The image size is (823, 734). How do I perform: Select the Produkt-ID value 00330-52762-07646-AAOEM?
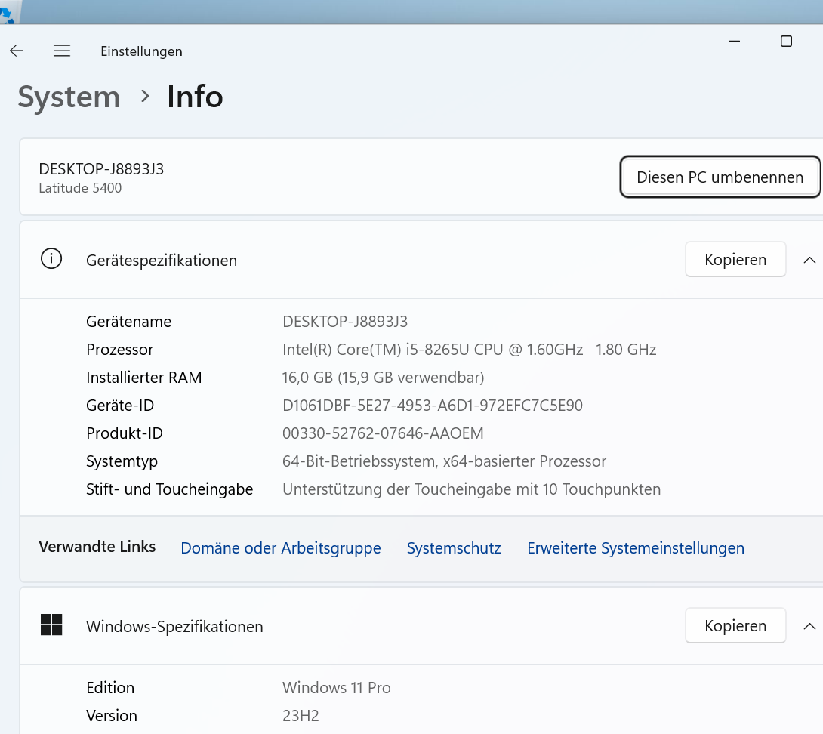pos(383,433)
